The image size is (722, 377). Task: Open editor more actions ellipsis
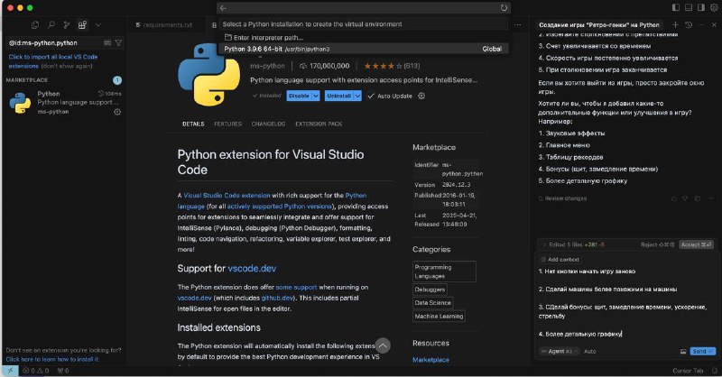[517, 25]
